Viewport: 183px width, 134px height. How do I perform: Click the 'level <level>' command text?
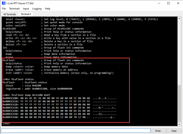15,19
